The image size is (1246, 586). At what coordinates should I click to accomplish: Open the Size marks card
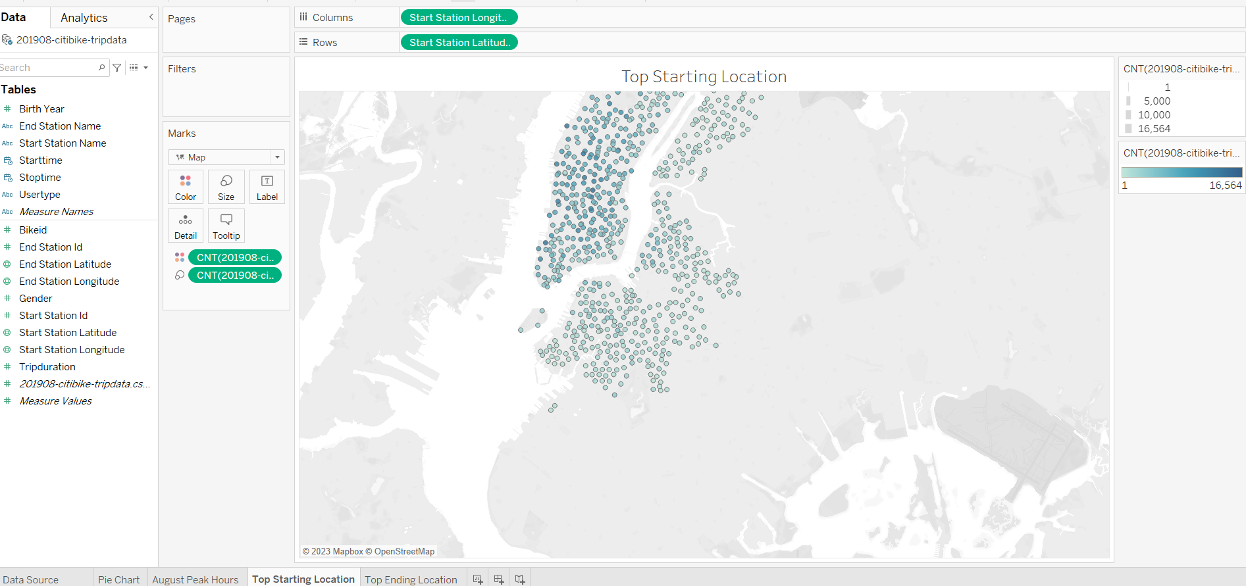coord(226,187)
